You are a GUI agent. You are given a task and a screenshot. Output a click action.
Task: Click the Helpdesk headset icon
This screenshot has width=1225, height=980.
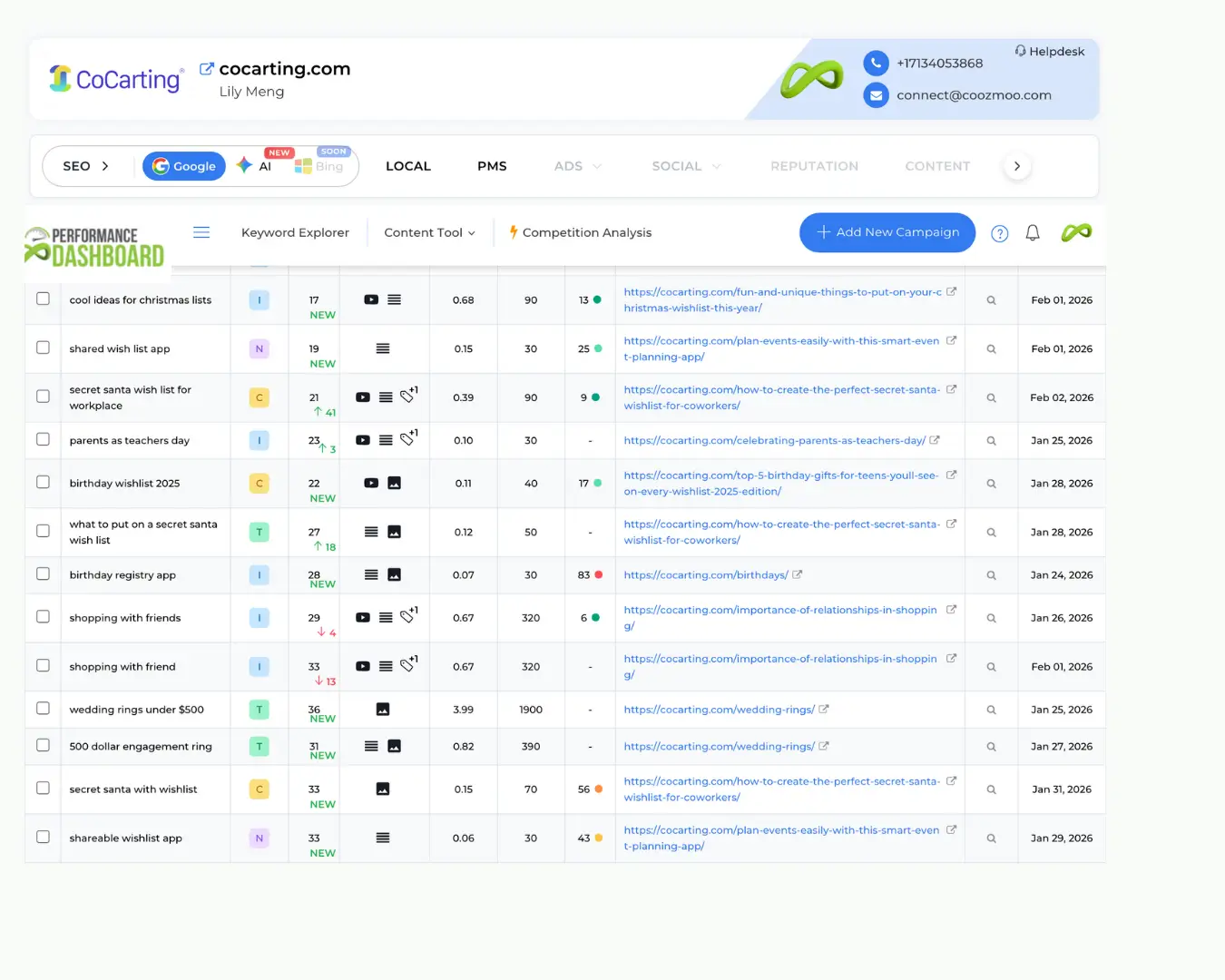(1020, 51)
